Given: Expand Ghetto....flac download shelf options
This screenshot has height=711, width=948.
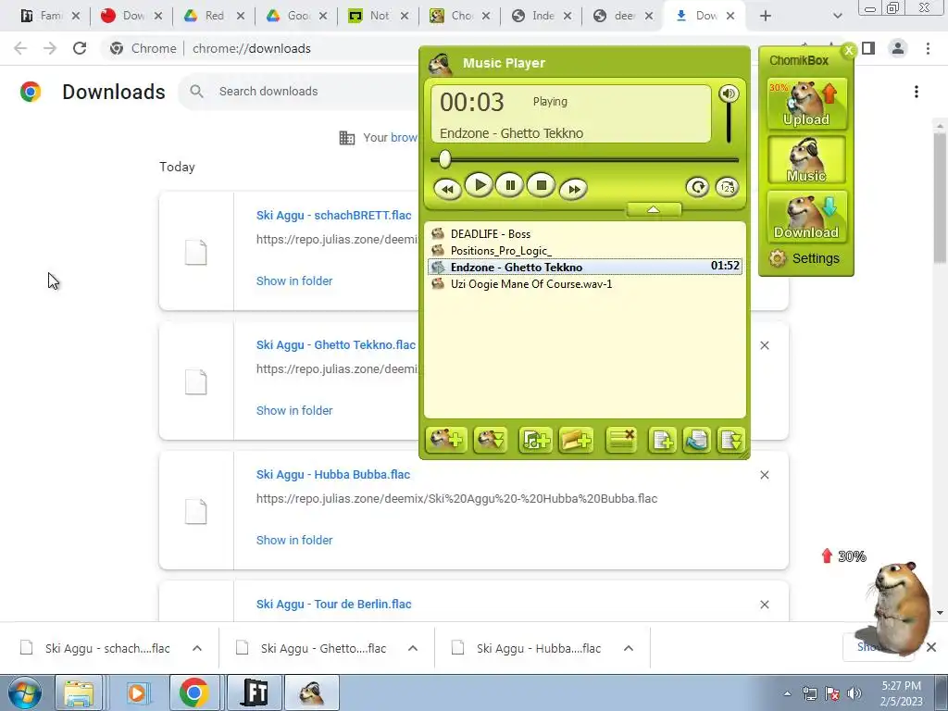Looking at the screenshot, I should pyautogui.click(x=413, y=648).
